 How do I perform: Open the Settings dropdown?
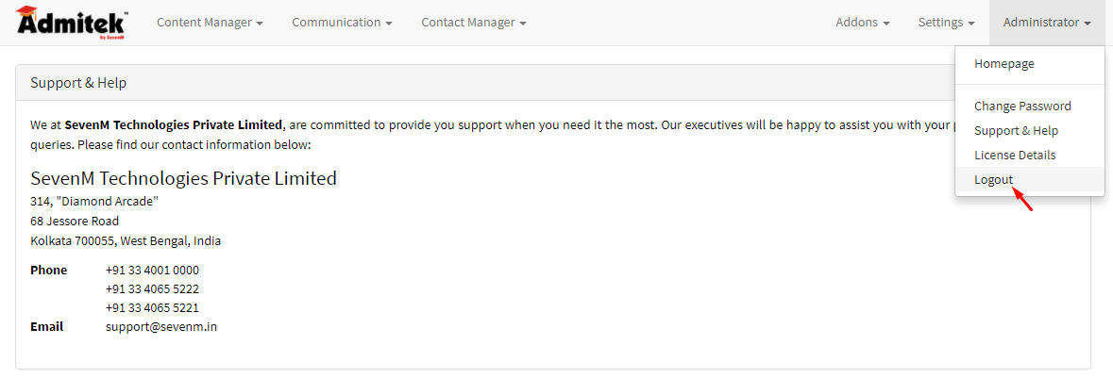click(x=946, y=23)
